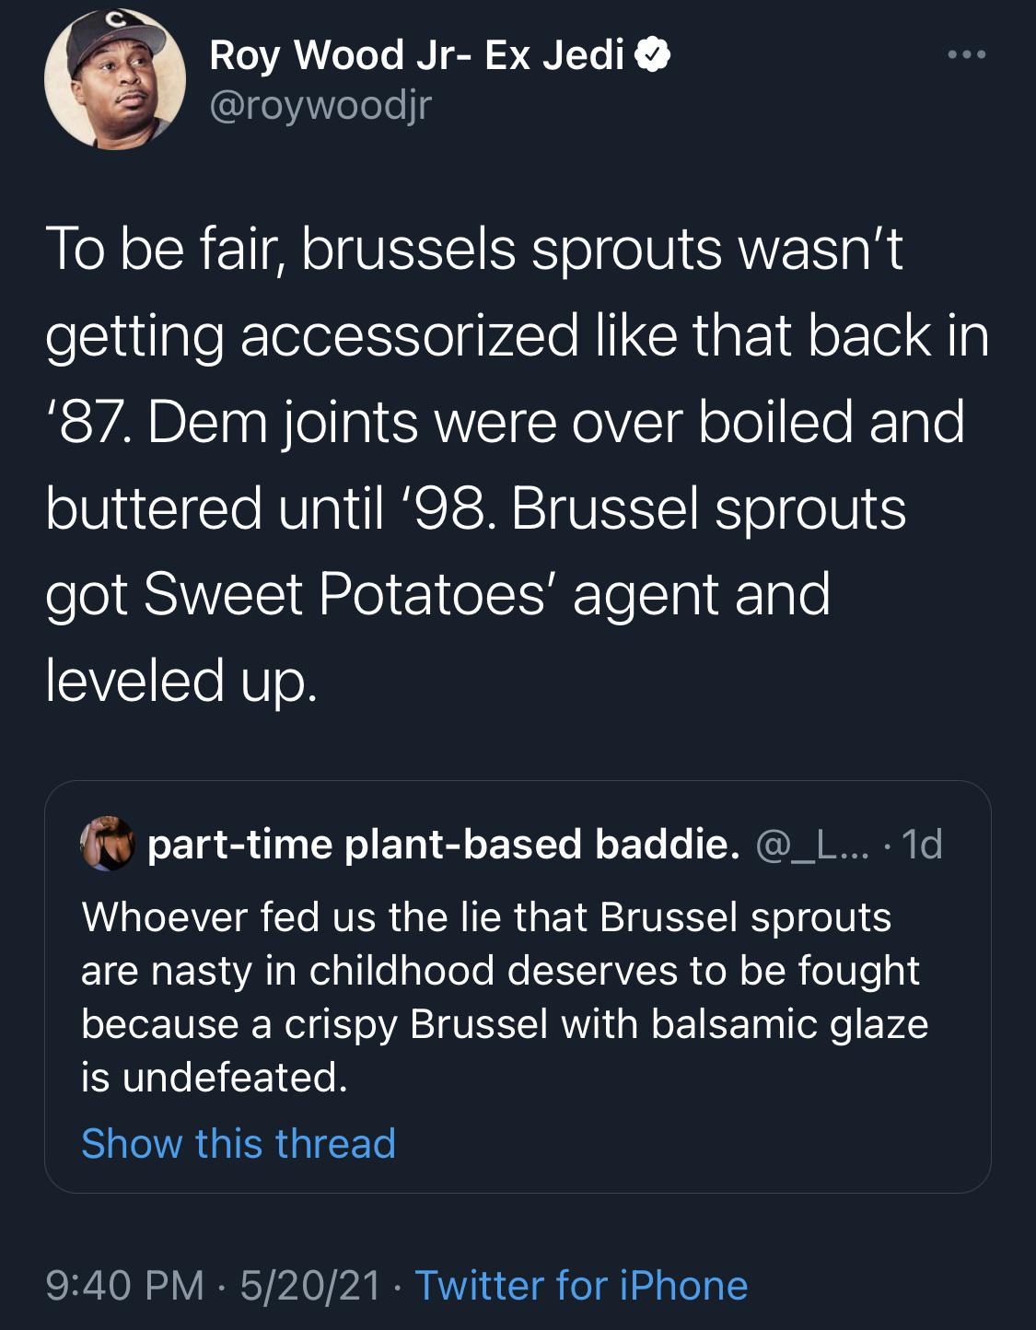Click the "5/20/21" date
The height and width of the screenshot is (1330, 1036).
[309, 1285]
